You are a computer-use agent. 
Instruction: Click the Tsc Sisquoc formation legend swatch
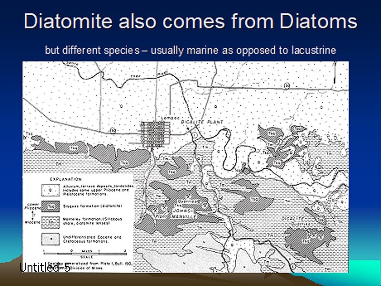click(50, 206)
